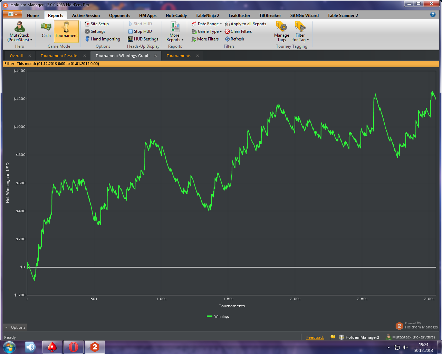Open the Windows Start button
Image resolution: width=442 pixels, height=354 pixels.
(x=9, y=347)
